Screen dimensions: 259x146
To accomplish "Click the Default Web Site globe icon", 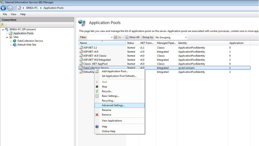I will 15,45.
